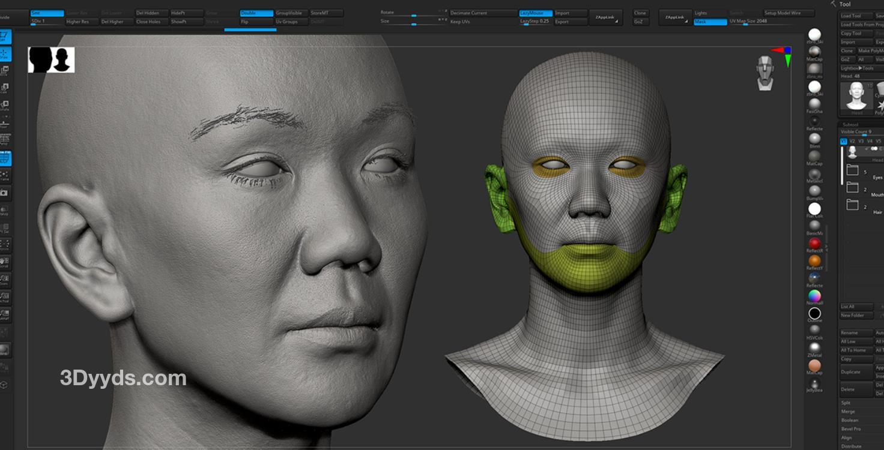Image resolution: width=884 pixels, height=450 pixels.
Task: Select the skin-toned MatCap material sphere
Action: click(814, 365)
